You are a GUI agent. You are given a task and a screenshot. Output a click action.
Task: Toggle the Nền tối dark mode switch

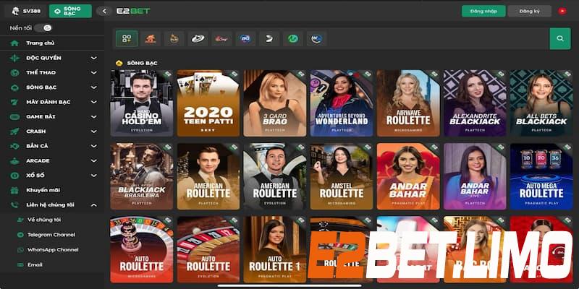click(x=45, y=28)
